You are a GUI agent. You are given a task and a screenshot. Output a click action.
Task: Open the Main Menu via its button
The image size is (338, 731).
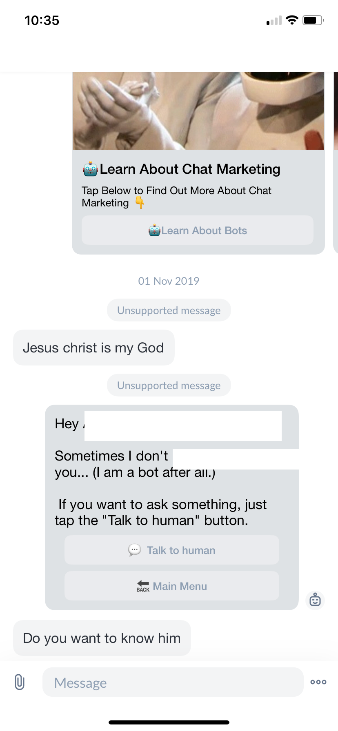point(171,586)
